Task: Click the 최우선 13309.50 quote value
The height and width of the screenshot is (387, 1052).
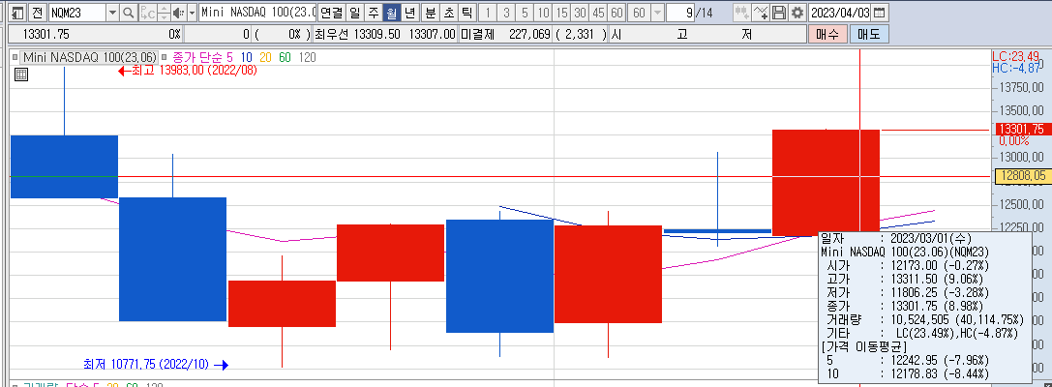Action: pyautogui.click(x=377, y=34)
